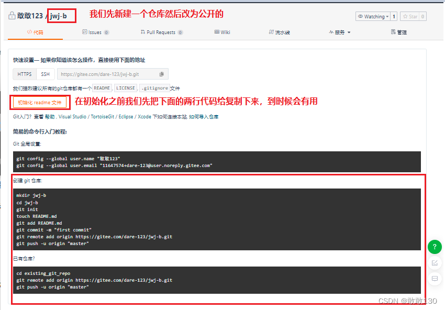Click the Pull Requests count badge
The height and width of the screenshot is (310, 445).
(x=180, y=32)
